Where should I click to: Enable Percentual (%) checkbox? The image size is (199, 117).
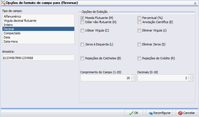139,18
